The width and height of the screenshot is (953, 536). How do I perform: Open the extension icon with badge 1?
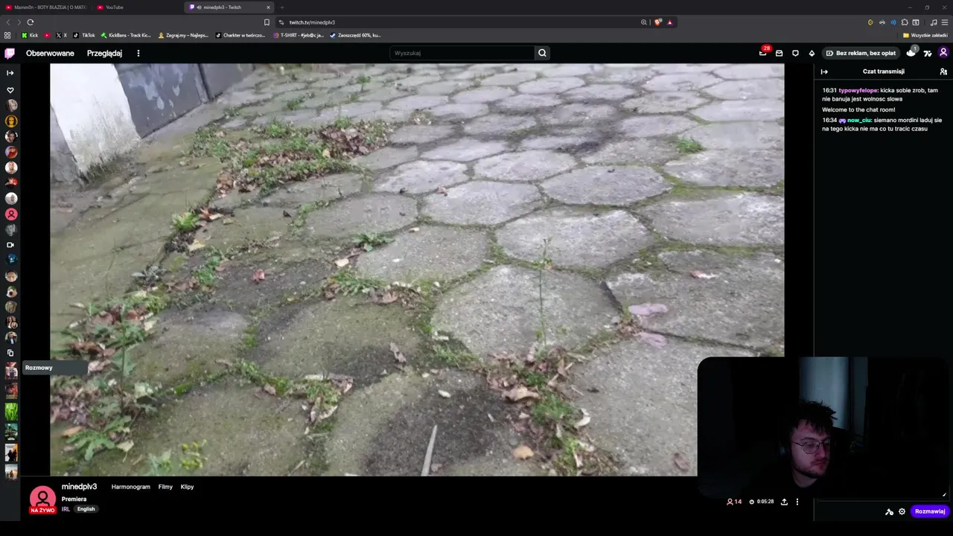(x=911, y=52)
